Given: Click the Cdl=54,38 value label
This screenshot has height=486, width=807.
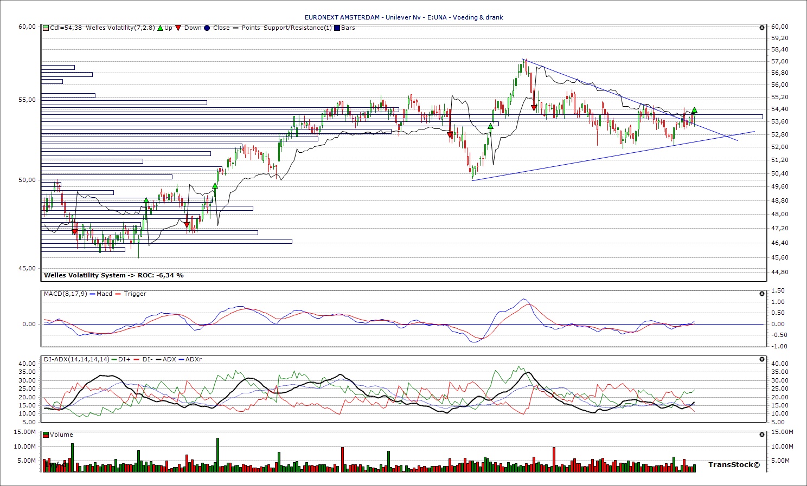Looking at the screenshot, I should 66,28.
